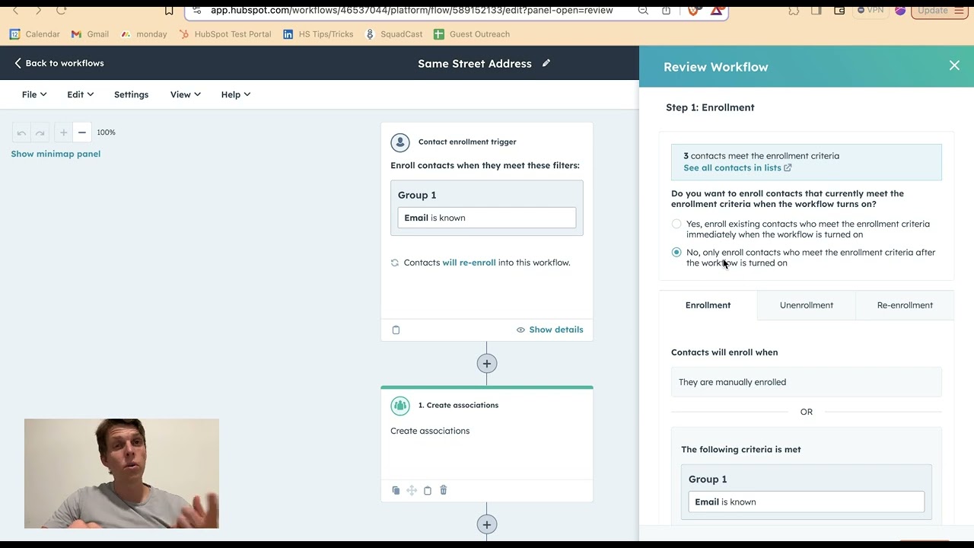Open workflow Settings
This screenshot has width=974, height=548.
tap(131, 94)
